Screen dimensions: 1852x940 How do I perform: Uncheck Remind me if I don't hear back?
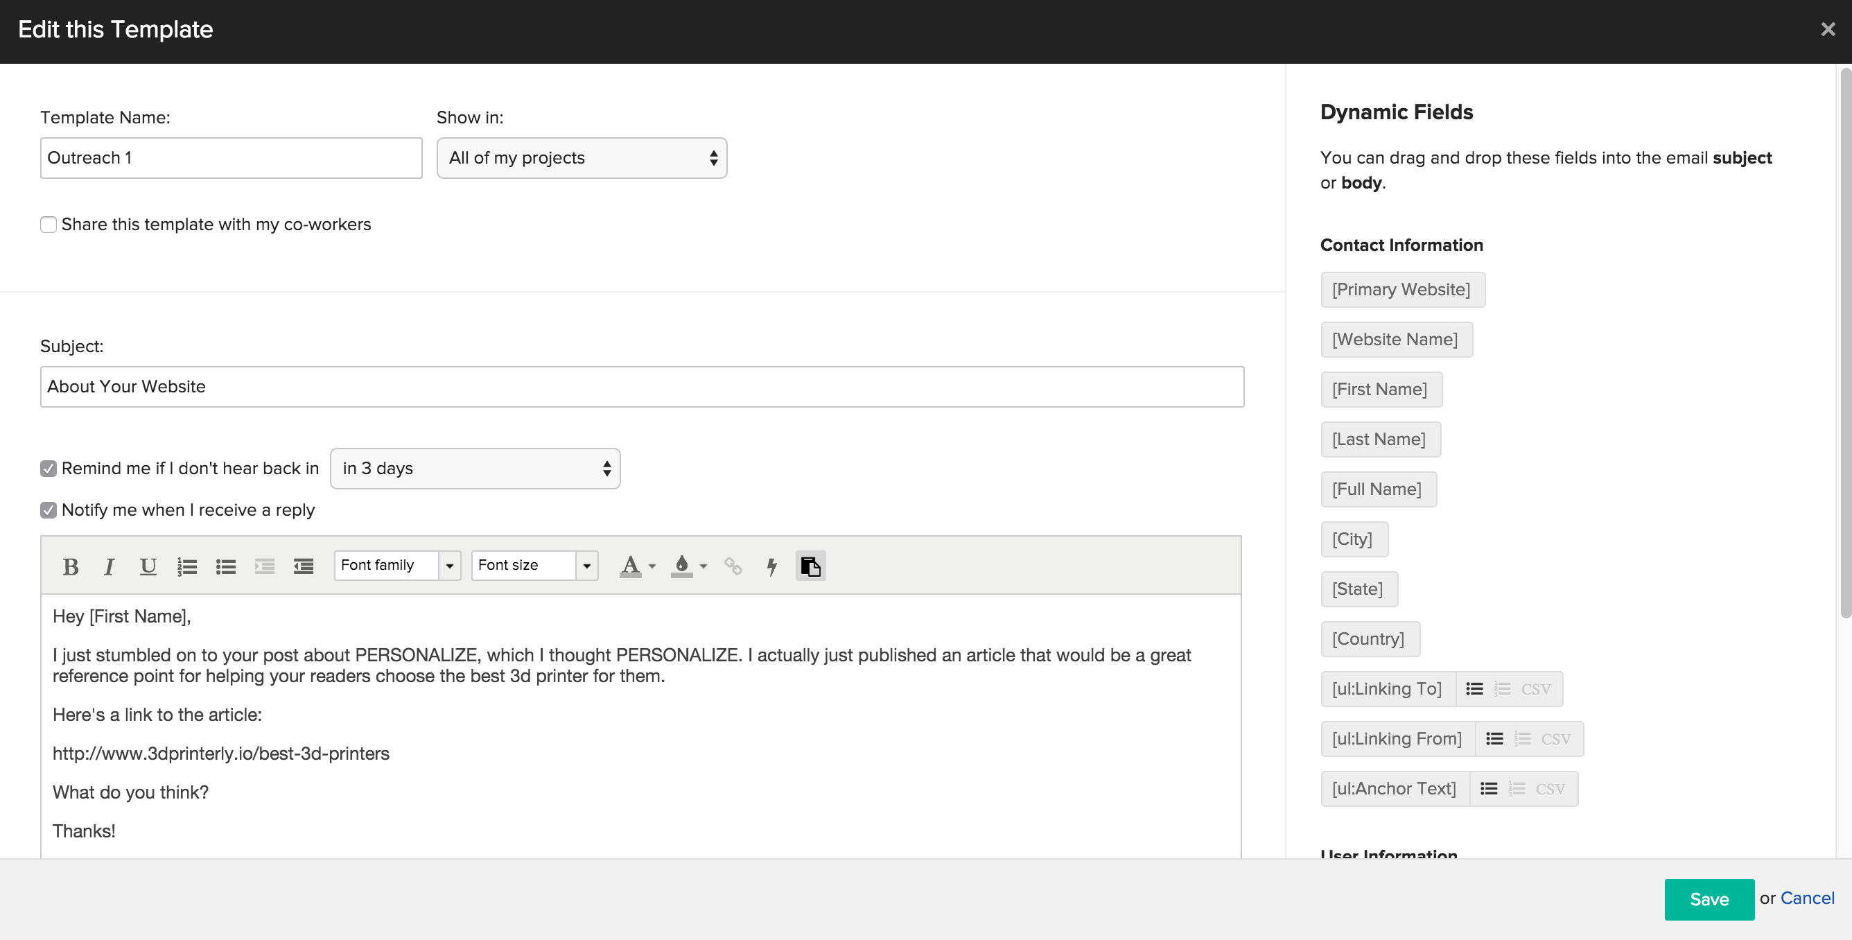(x=48, y=468)
